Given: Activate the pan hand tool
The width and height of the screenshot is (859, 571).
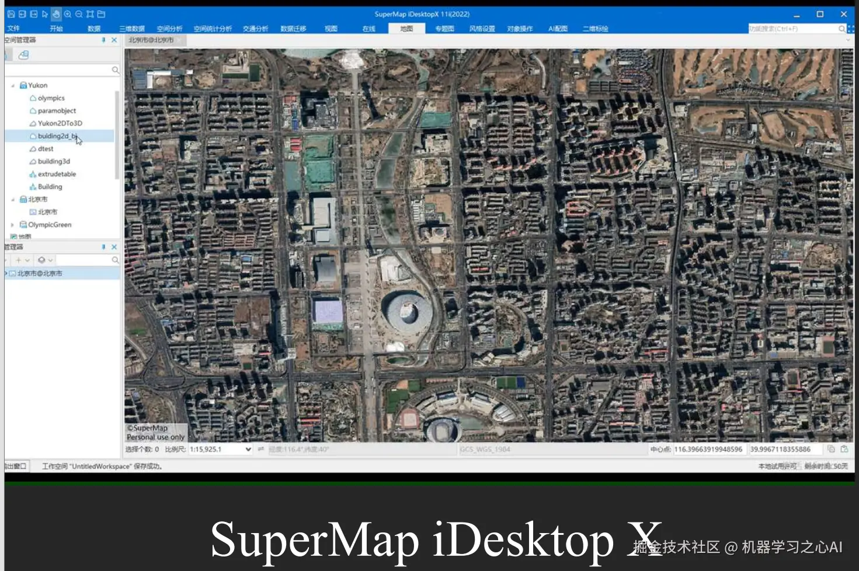Looking at the screenshot, I should 56,14.
